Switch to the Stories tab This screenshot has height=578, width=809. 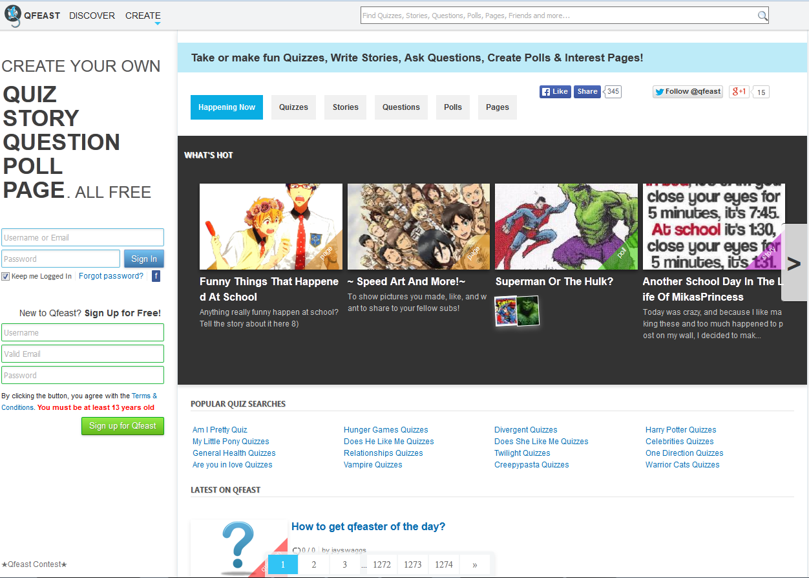tap(346, 107)
